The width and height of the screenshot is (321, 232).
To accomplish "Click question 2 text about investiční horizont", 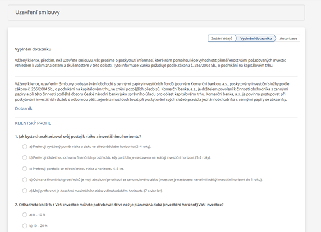I will coord(119,205).
